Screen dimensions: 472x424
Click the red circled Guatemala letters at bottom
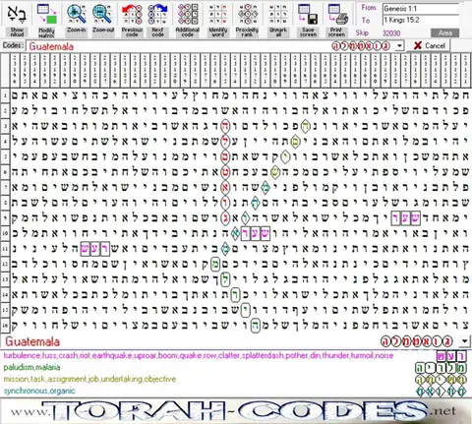pos(417,341)
